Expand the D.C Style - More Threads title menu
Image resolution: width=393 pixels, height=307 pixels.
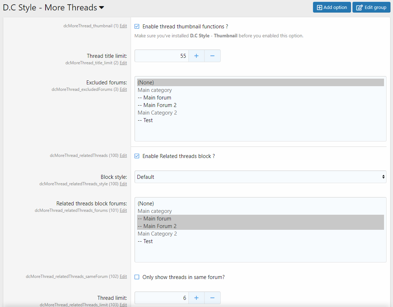click(102, 8)
